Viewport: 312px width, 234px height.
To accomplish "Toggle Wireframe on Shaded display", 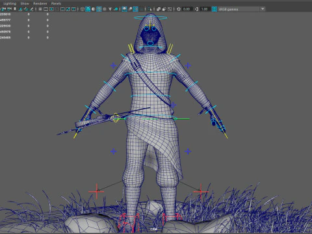I will coord(99,9).
